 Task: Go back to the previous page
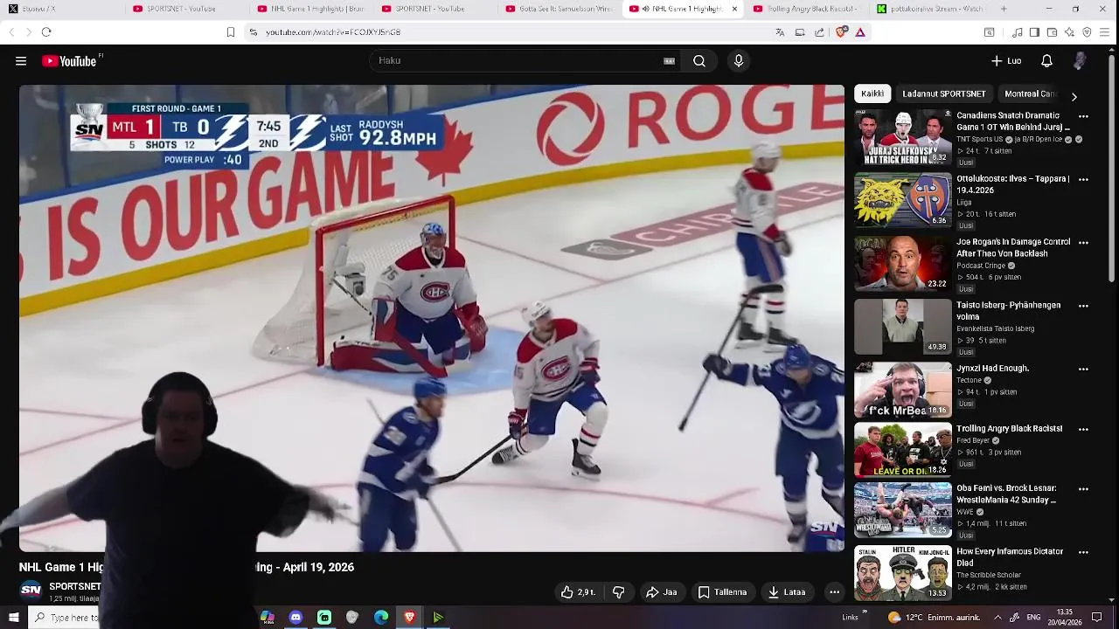[11, 32]
